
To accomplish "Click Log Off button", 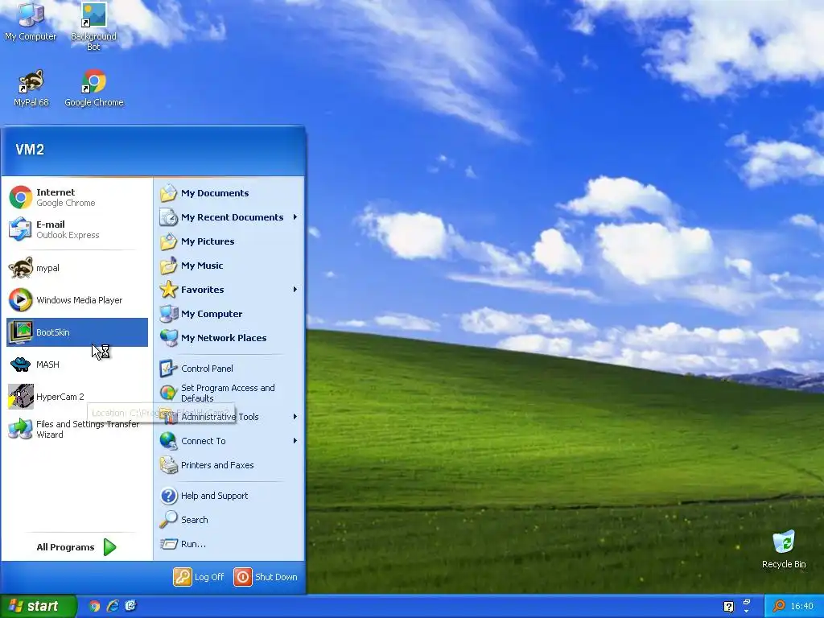I will pyautogui.click(x=200, y=577).
